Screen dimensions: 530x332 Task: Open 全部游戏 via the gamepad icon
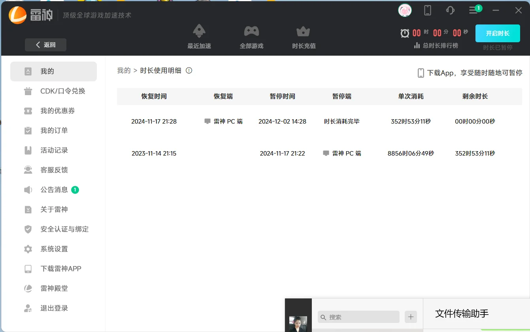251,31
